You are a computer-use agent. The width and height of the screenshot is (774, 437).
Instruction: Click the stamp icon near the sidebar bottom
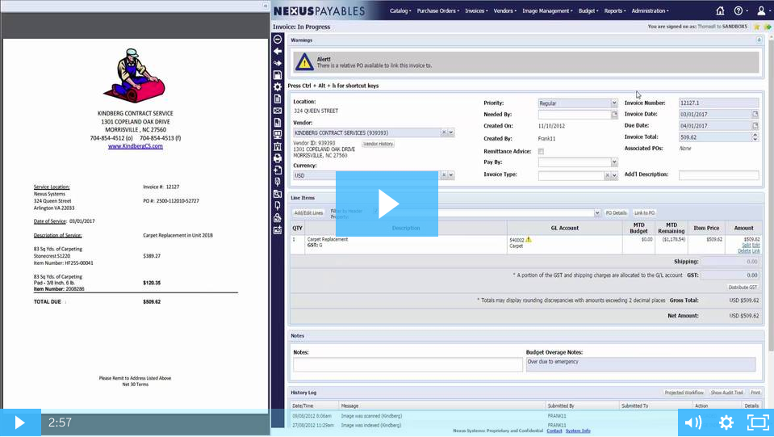[x=278, y=218]
